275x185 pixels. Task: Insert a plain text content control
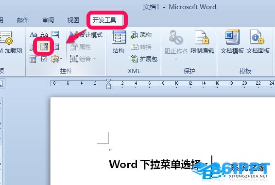coord(44,34)
